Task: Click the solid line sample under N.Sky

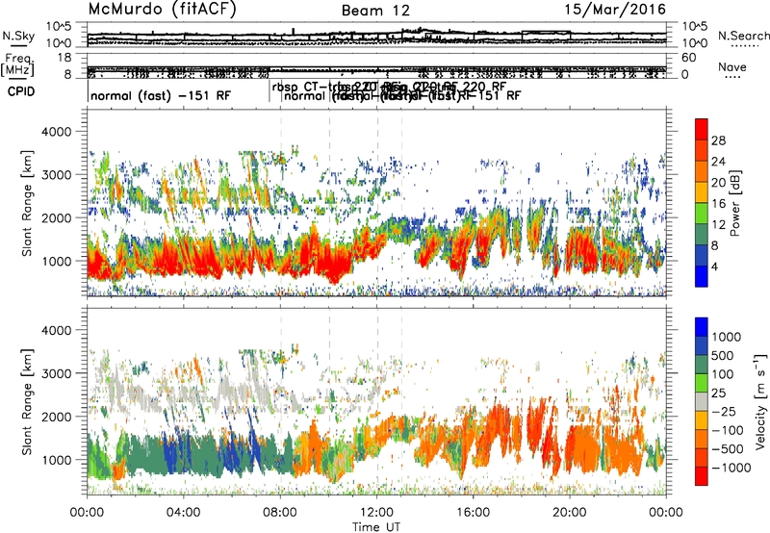Action: point(18,45)
